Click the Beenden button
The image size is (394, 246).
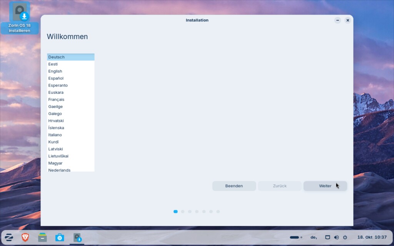pos(234,186)
